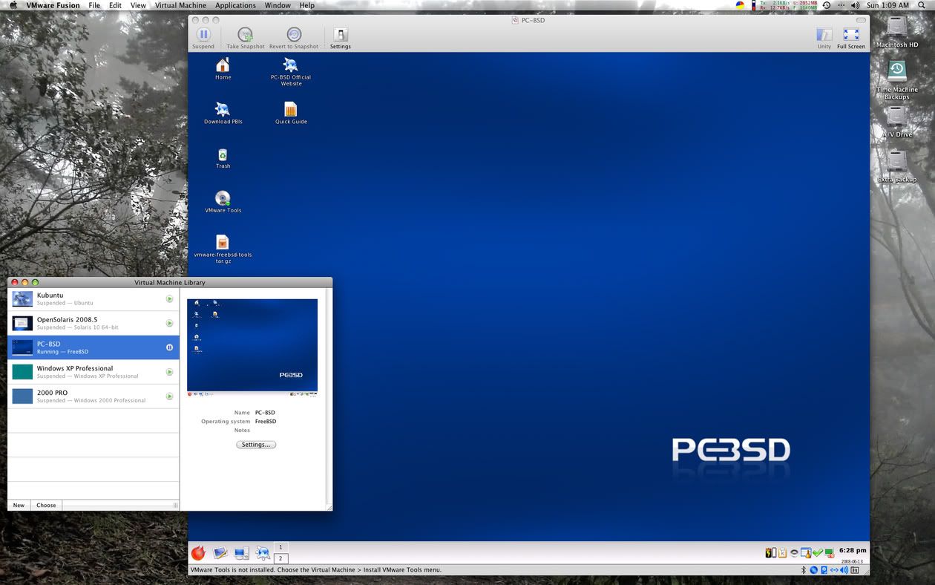The image size is (935, 585).
Task: Click the Time Machine menu bar icon
Action: pyautogui.click(x=827, y=5)
